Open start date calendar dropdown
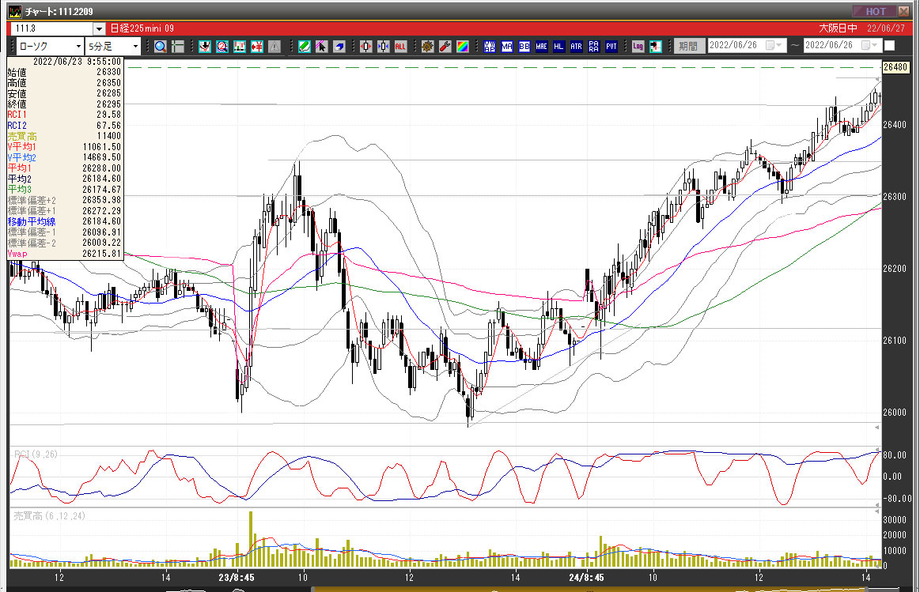The height and width of the screenshot is (592, 920). [x=774, y=45]
